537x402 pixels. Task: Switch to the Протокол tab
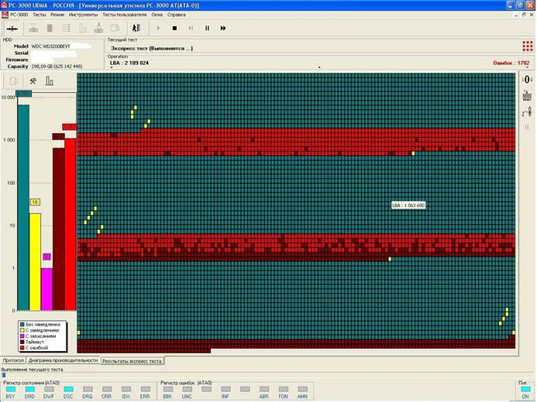[x=13, y=361]
